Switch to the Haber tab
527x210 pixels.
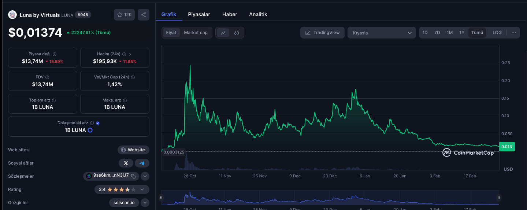[230, 14]
